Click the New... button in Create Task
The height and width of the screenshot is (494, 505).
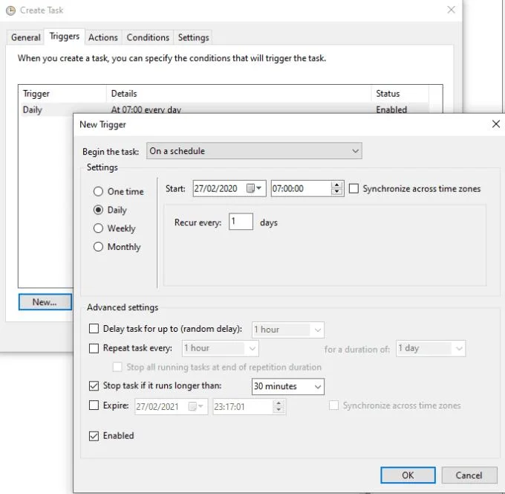pyautogui.click(x=45, y=302)
